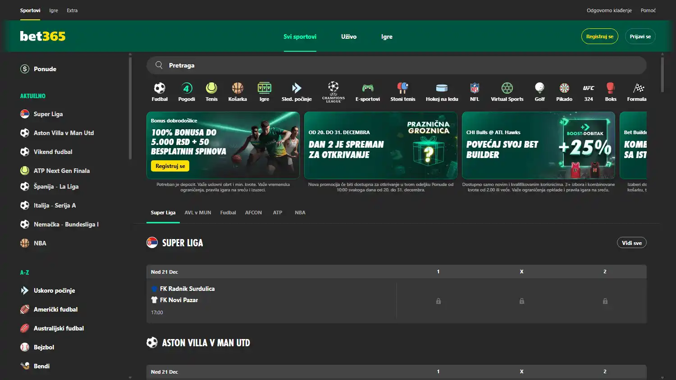
Task: Click locked odds under column X
Action: point(521,301)
